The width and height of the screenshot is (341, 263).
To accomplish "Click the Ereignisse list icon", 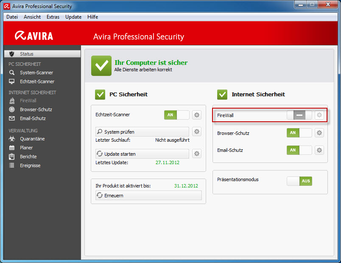I will 12,165.
